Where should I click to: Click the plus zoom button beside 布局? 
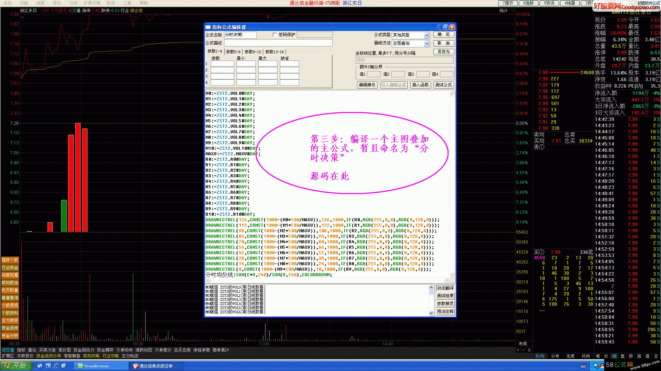click(x=518, y=350)
